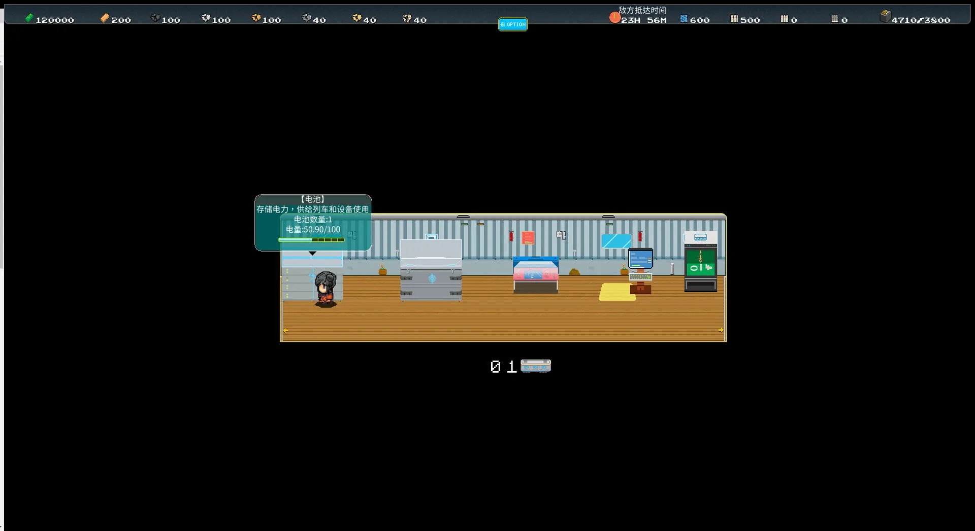Click the bed with pink blanket
Viewport: 975px width, 531px height.
[535, 275]
